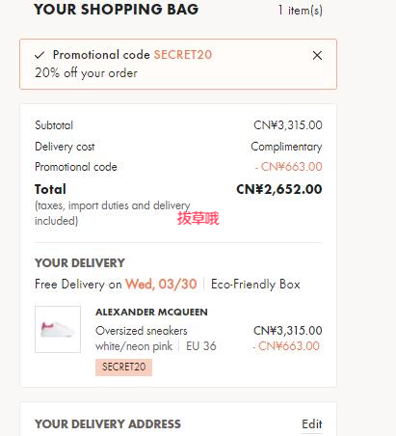The height and width of the screenshot is (436, 396).
Task: Click the SECRET20 tag under the sneakers
Action: [x=123, y=367]
